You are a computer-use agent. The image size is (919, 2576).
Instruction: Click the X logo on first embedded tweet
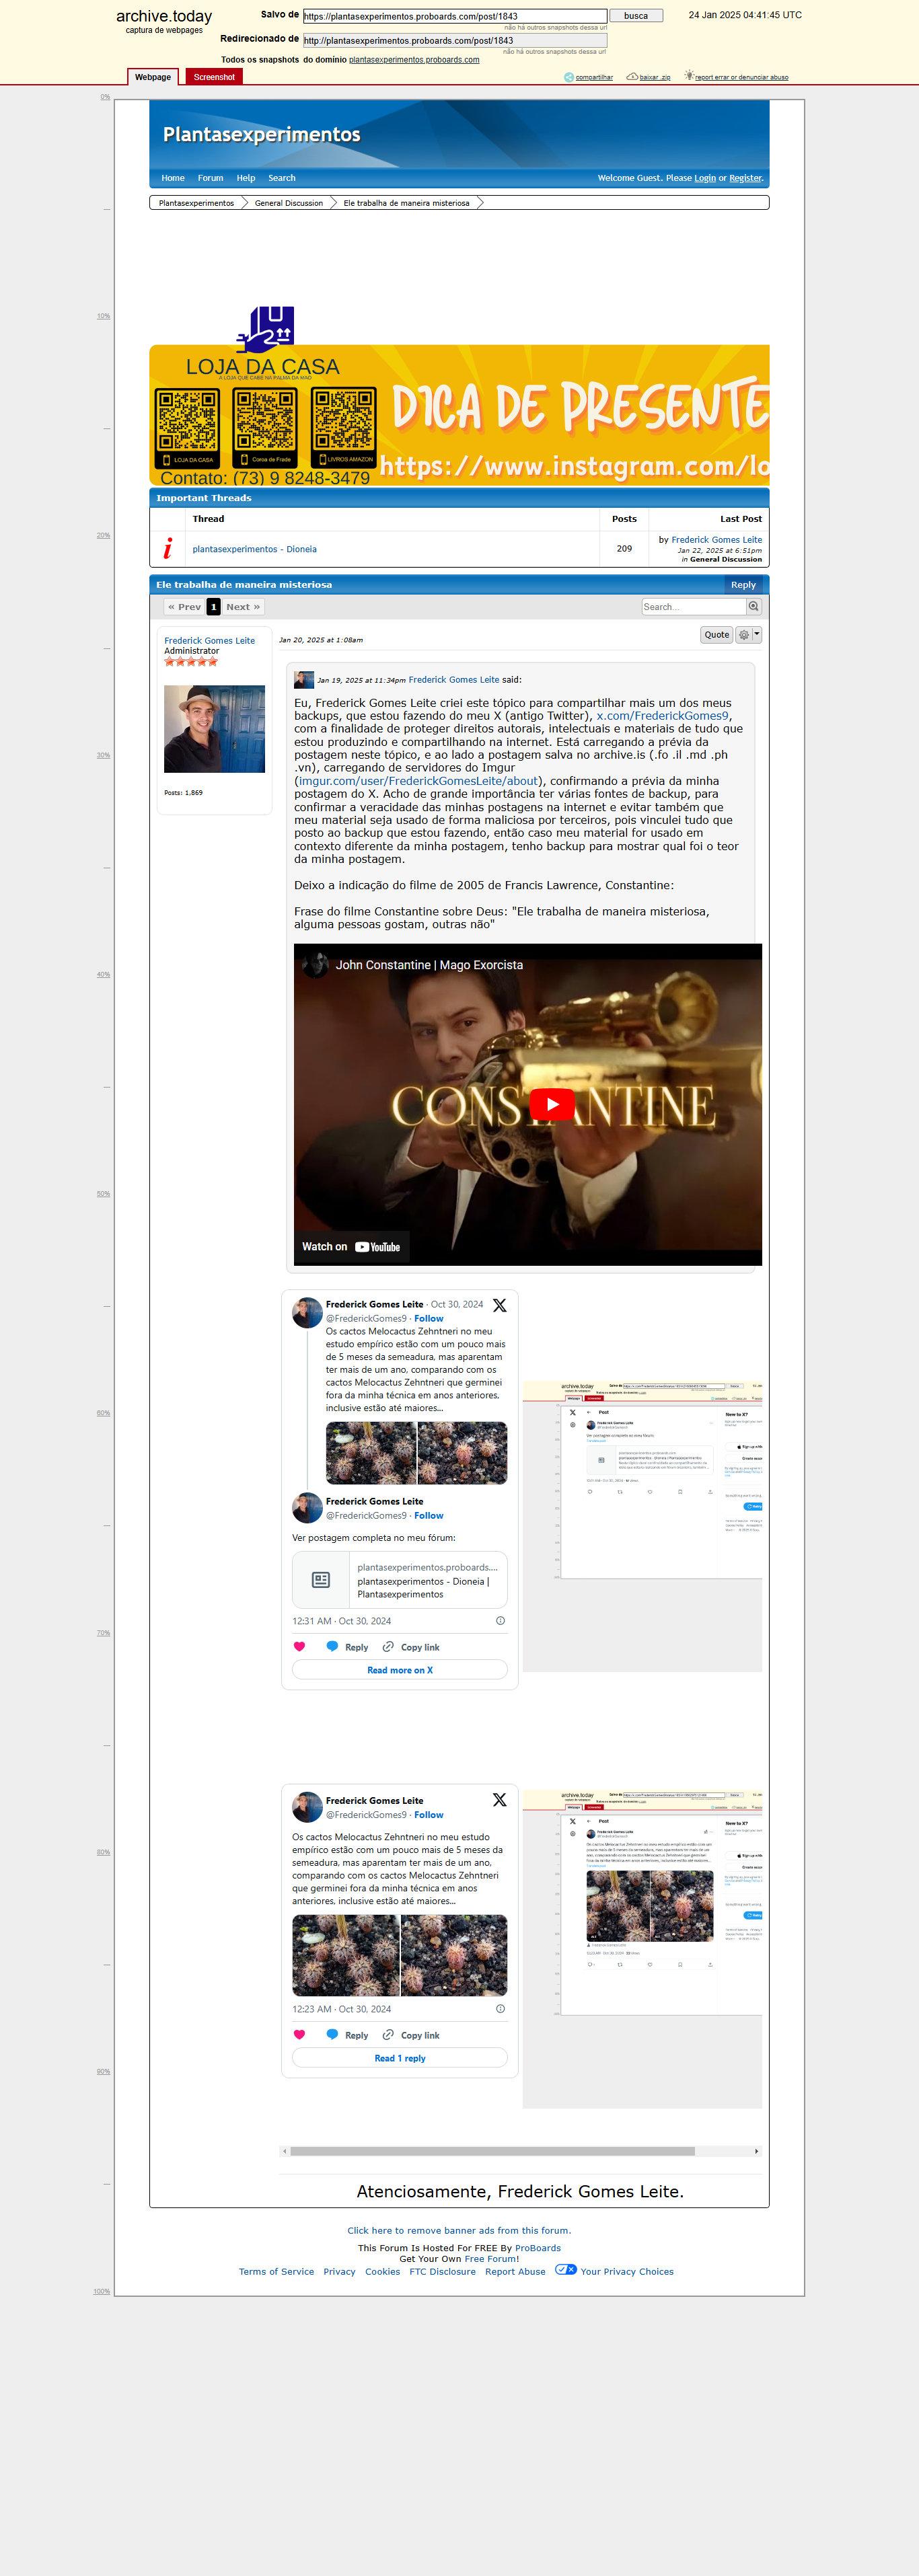pos(500,1305)
